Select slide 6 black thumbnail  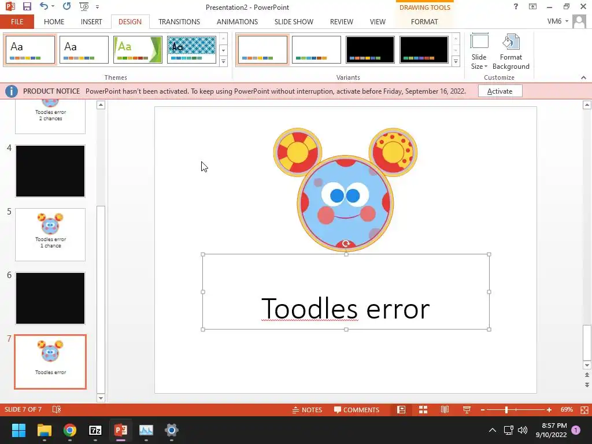(50, 298)
